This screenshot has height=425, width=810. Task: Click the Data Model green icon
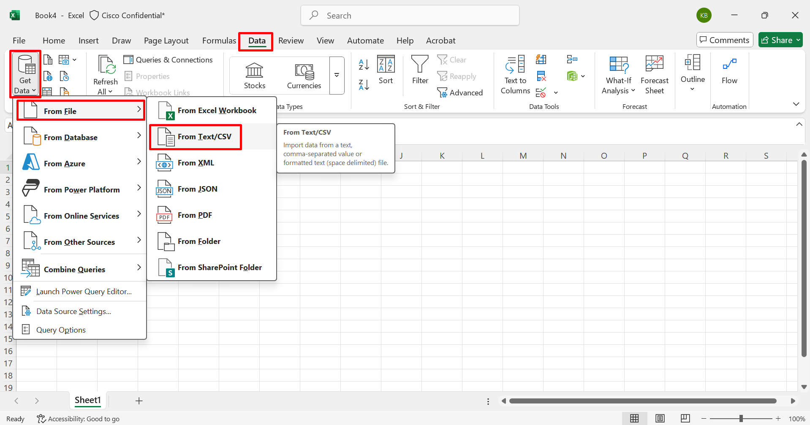point(572,76)
